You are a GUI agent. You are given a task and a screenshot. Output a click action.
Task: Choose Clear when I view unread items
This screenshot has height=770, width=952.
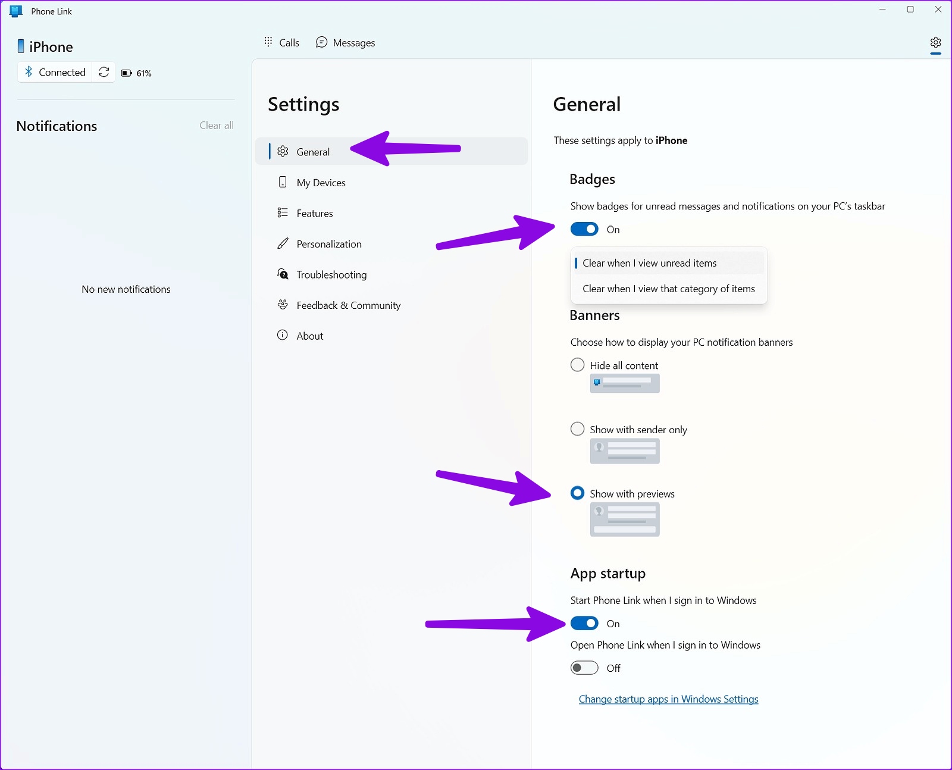[x=669, y=263]
